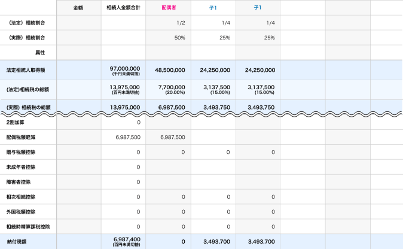Select the 相続人金額合計 column header
The image size is (403, 249).
click(123, 8)
